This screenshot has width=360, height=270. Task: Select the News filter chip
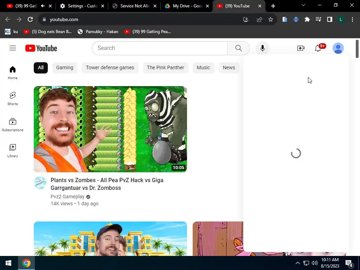pos(229,68)
